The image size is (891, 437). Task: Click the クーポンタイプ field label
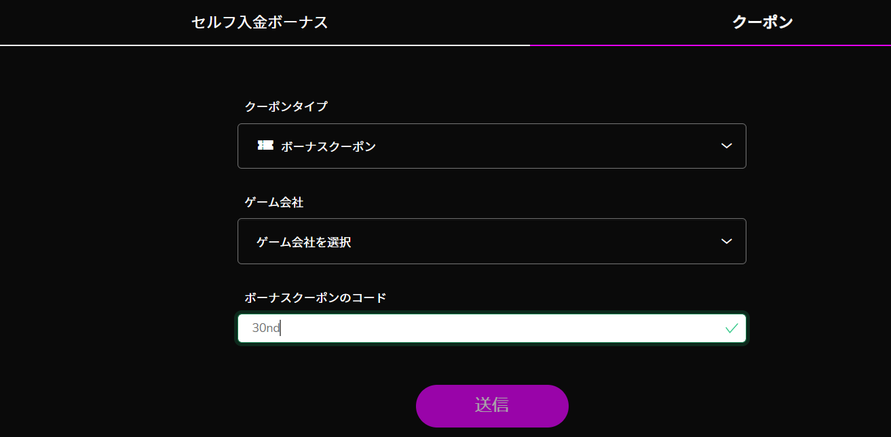(x=286, y=106)
